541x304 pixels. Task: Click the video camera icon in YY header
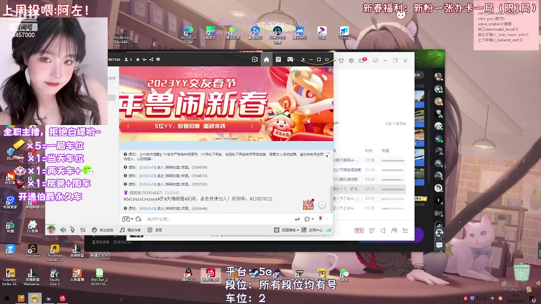(x=255, y=60)
